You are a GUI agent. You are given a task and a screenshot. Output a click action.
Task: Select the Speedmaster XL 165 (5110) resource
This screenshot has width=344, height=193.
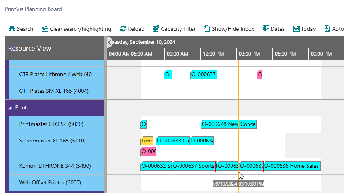[x=52, y=141]
